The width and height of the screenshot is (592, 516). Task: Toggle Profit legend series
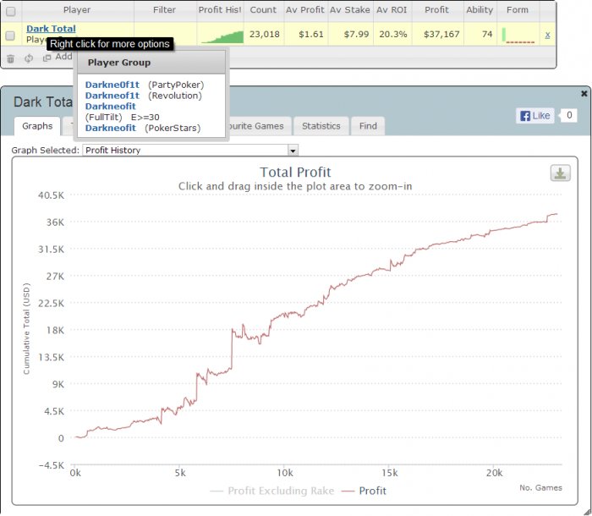click(364, 491)
